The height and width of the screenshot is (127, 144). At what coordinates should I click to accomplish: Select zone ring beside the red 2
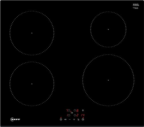point(75,115)
